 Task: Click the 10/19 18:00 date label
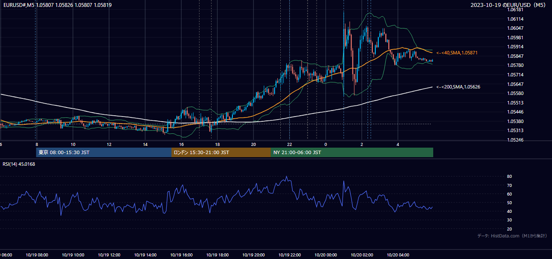[217, 255]
